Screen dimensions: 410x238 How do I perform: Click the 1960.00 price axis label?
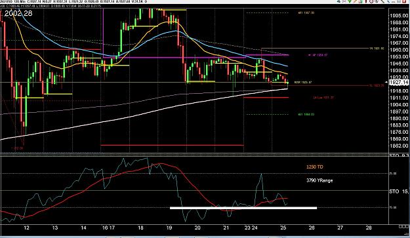(399, 50)
